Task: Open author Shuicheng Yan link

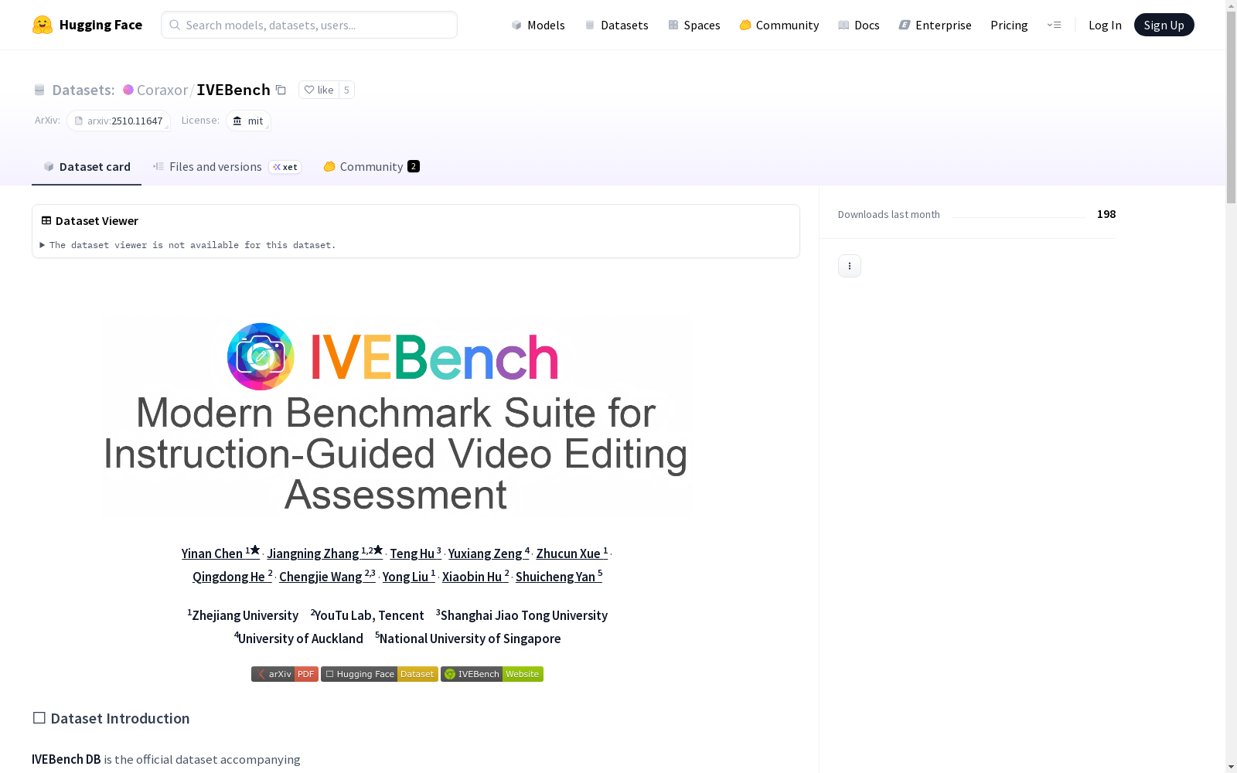Action: 559,577
